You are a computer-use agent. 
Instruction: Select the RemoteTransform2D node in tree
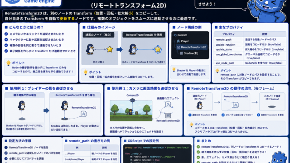191,47
